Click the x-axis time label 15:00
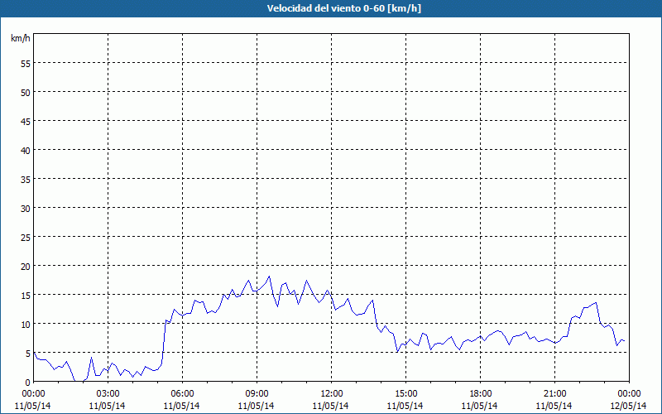Screen dimensions: 662x414 click(405, 394)
